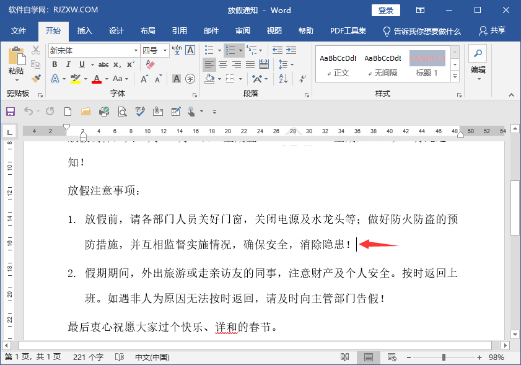Image resolution: width=521 pixels, height=365 pixels.
Task: Select the 标题 1 style
Action: pos(427,64)
